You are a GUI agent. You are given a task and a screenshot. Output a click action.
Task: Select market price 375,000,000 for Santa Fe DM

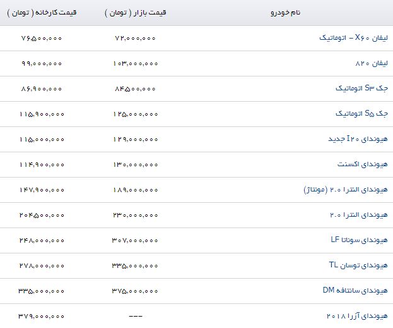coord(135,291)
